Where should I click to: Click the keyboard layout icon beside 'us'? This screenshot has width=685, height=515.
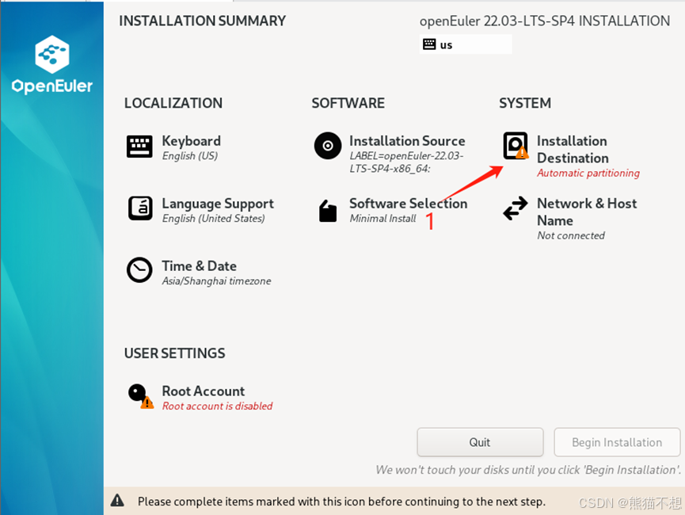429,44
